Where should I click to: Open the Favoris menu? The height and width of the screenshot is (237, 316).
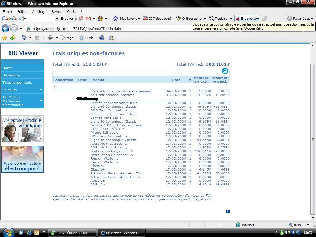pos(56,12)
